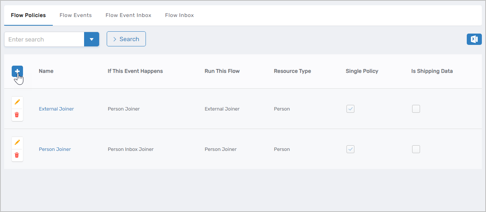Edit the External Joiner policy with pencil icon

point(17,102)
